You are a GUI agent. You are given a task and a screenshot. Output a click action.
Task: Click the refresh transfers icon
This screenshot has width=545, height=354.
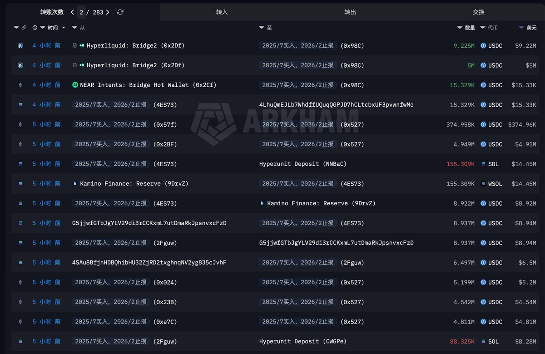point(120,12)
